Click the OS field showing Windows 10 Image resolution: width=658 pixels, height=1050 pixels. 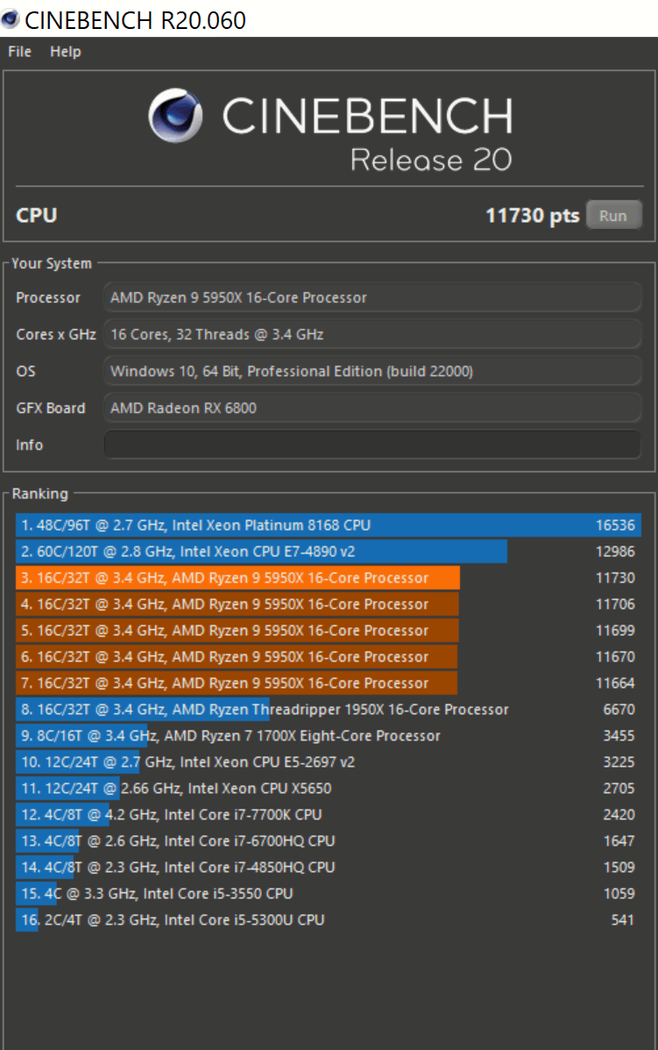[x=372, y=371]
